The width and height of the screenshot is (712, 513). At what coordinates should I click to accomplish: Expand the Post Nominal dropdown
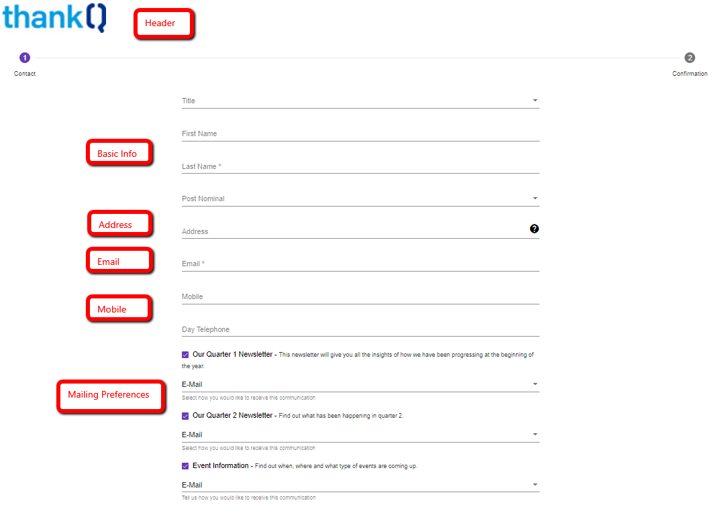[x=360, y=198]
